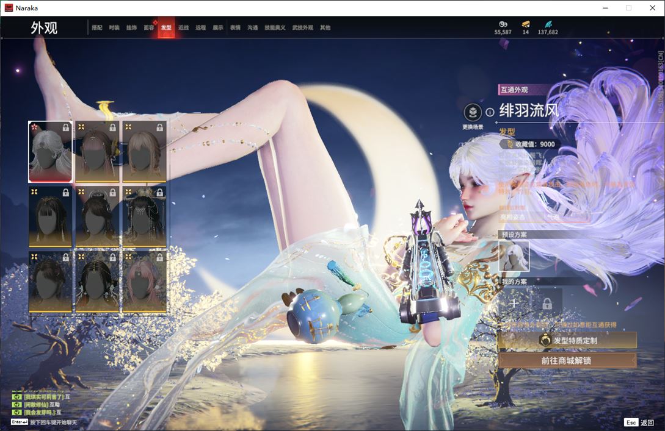Click the teal feather currency icon 137,682
The image size is (665, 431).
click(x=548, y=24)
